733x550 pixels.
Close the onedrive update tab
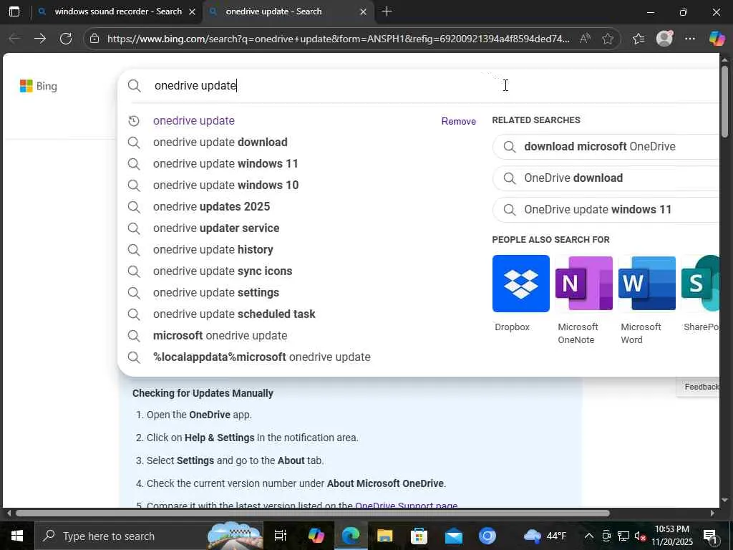click(363, 11)
